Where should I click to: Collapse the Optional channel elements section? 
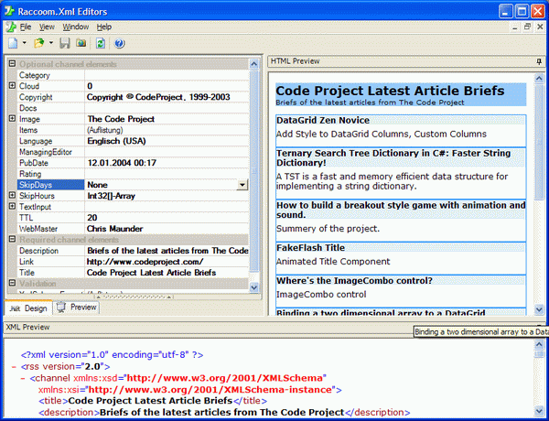coord(12,64)
